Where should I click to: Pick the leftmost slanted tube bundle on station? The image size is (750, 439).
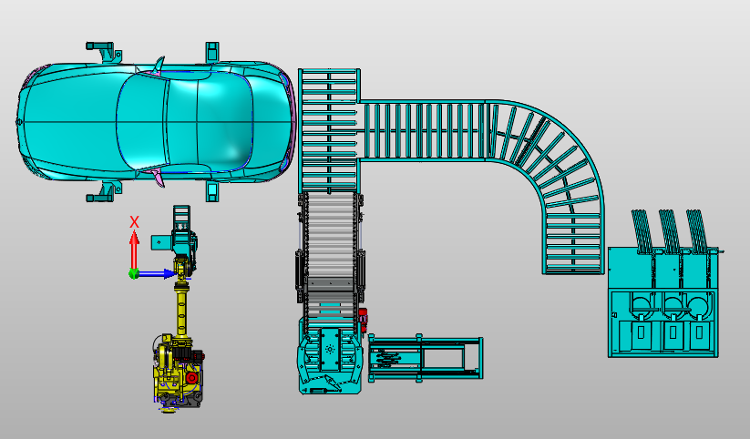[x=642, y=231]
